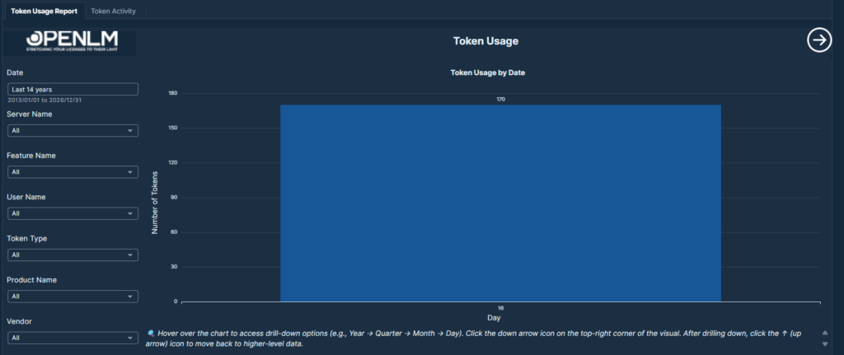
Task: Click the next page arrow circle icon
Action: [818, 40]
